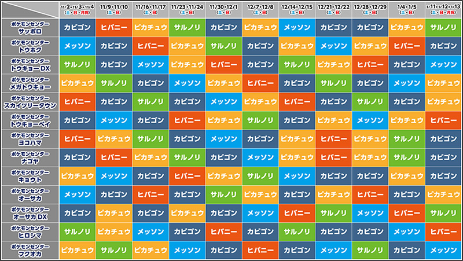Click the 11/2・11/3・11/4 date column header
Image resolution: width=463 pixels, height=261 pixels.
78,9
